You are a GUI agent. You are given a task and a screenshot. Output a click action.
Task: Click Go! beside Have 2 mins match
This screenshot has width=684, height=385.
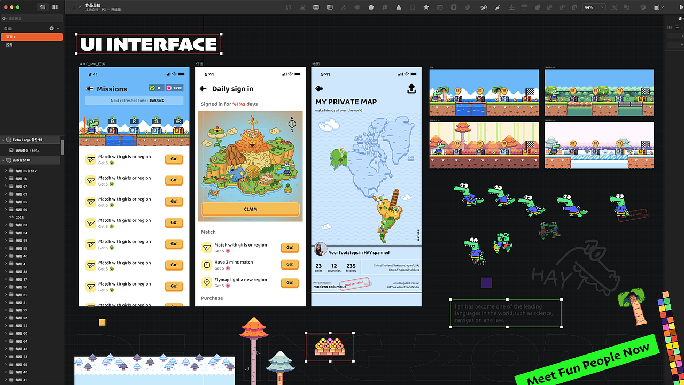290,264
